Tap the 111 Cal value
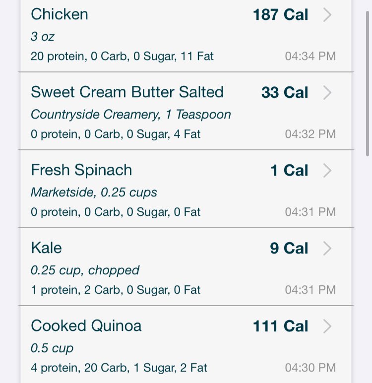This screenshot has height=383, width=372. [281, 326]
